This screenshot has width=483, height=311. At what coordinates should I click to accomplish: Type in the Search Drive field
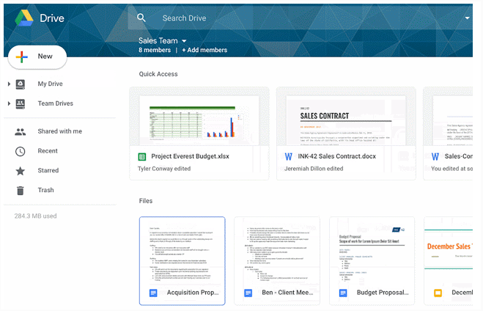point(293,18)
